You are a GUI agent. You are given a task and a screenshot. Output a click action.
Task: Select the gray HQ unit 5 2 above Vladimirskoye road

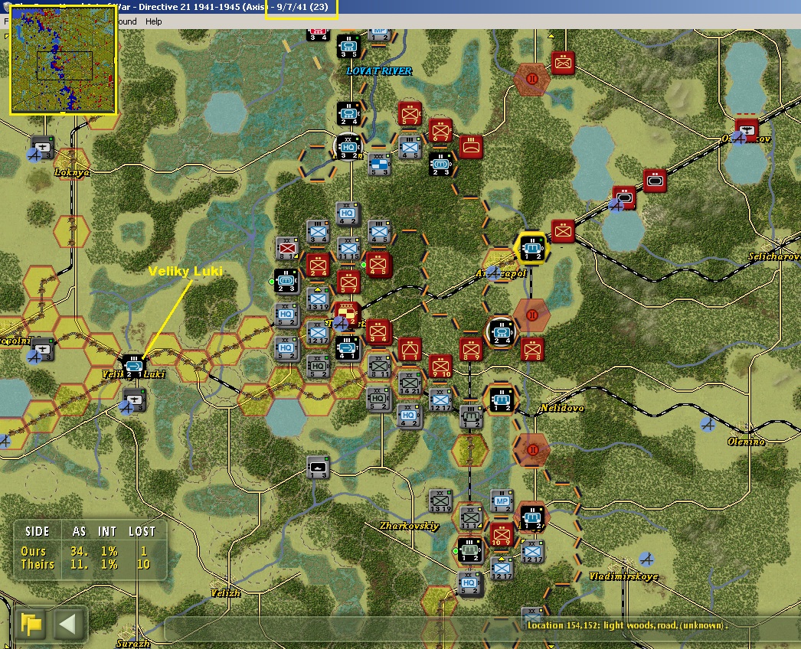469,583
